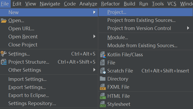The height and width of the screenshot is (109, 193).
Task: Click the Settings wrench icon
Action: (4, 54)
